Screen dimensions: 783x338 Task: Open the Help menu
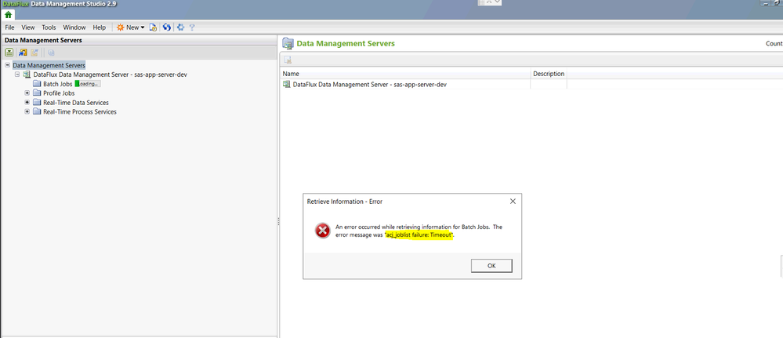[100, 27]
